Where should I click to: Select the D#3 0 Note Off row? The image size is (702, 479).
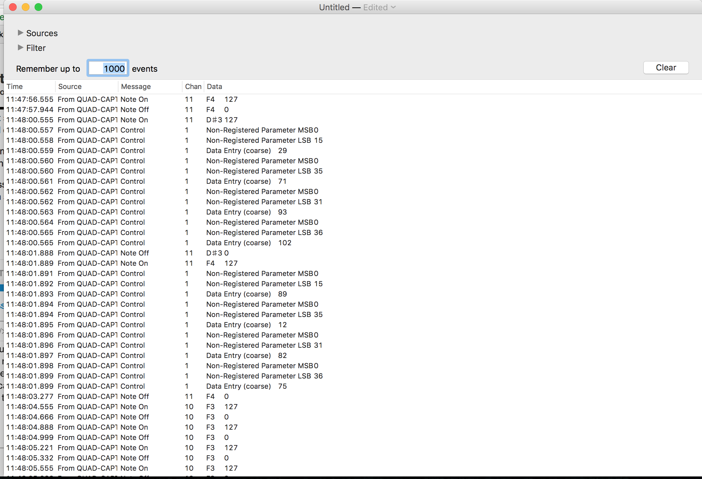click(353, 253)
